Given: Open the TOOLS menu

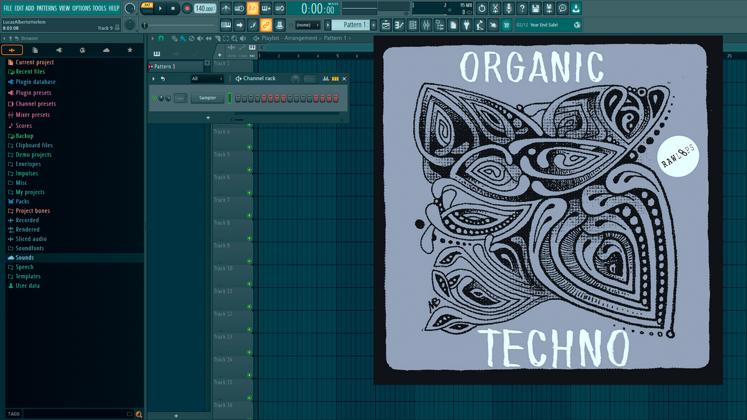Looking at the screenshot, I should [x=100, y=8].
